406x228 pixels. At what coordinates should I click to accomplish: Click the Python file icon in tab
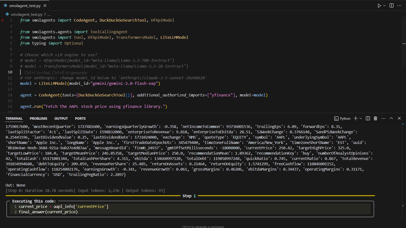click(x=5, y=6)
